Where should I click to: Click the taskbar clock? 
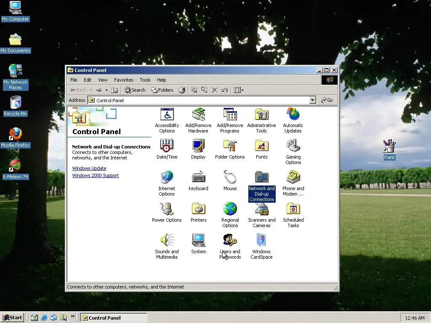[x=415, y=318]
